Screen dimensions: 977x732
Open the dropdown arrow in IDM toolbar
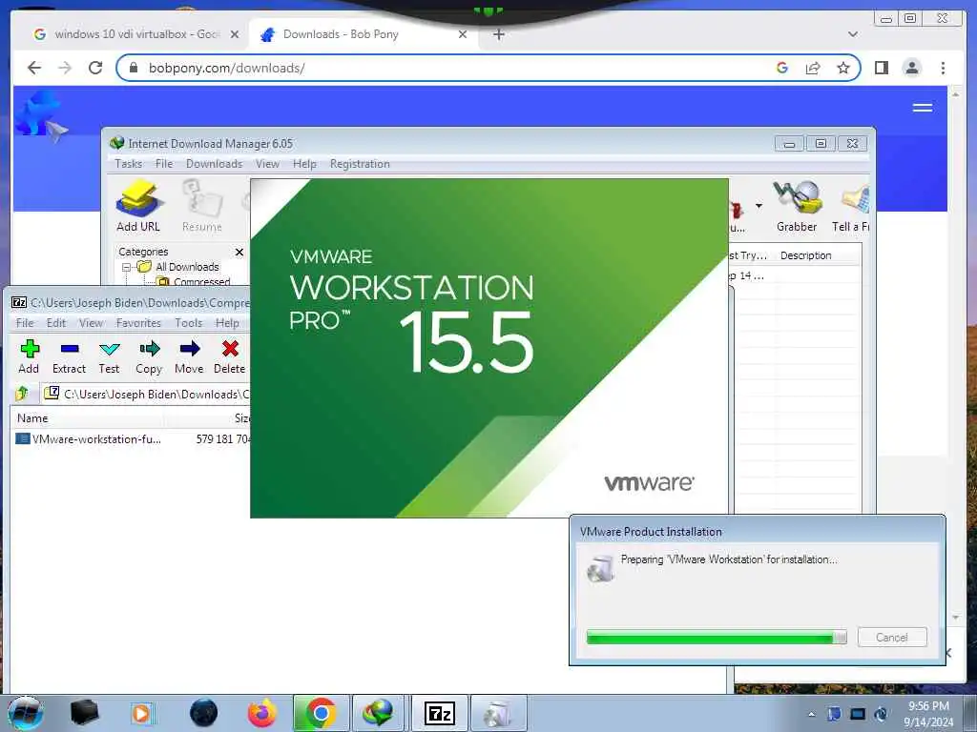coord(759,206)
